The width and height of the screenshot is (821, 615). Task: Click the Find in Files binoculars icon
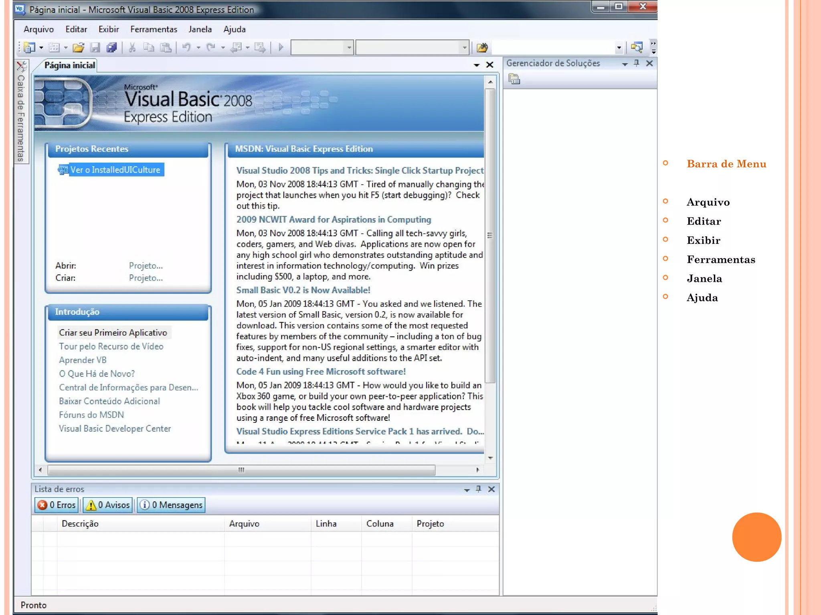coord(482,48)
